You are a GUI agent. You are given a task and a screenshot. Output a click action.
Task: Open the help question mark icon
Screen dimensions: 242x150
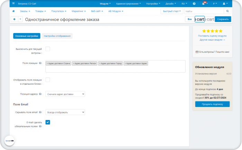(194, 3)
